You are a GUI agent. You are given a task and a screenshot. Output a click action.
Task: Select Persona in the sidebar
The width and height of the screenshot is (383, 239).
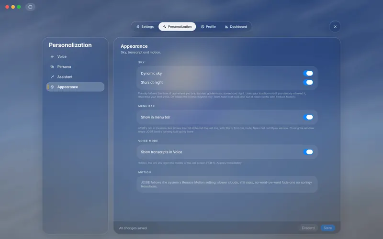pyautogui.click(x=75, y=66)
